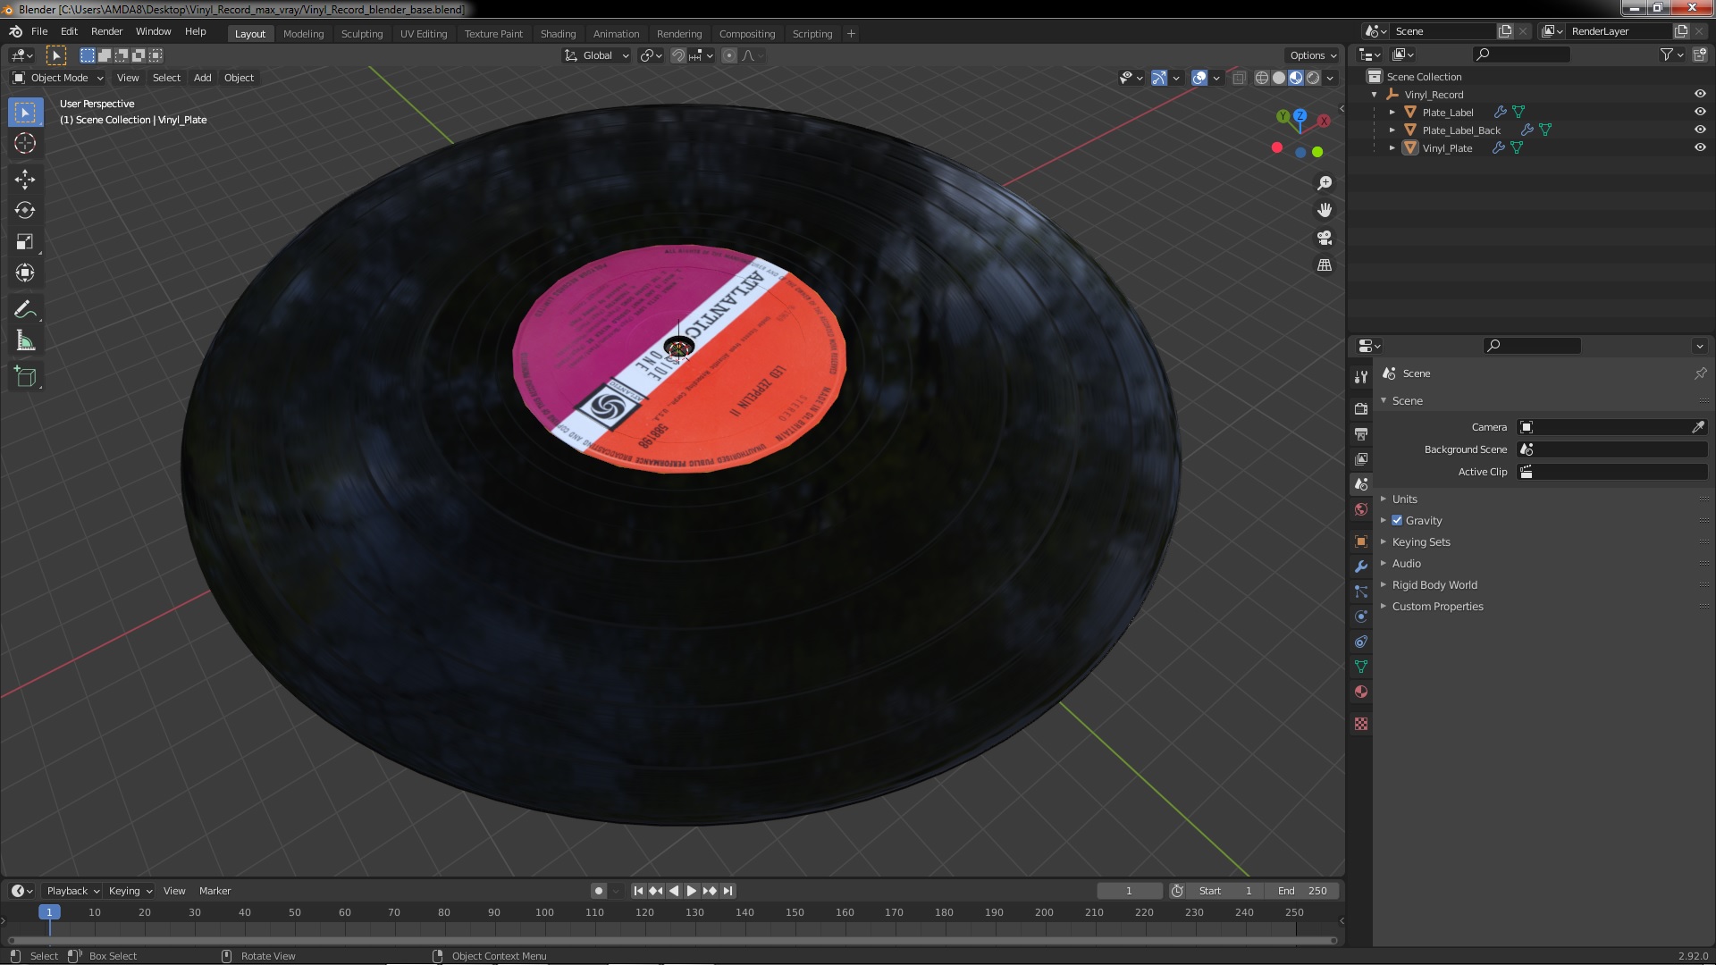The height and width of the screenshot is (965, 1716).
Task: Open Object Mode dropdown
Action: click(58, 78)
